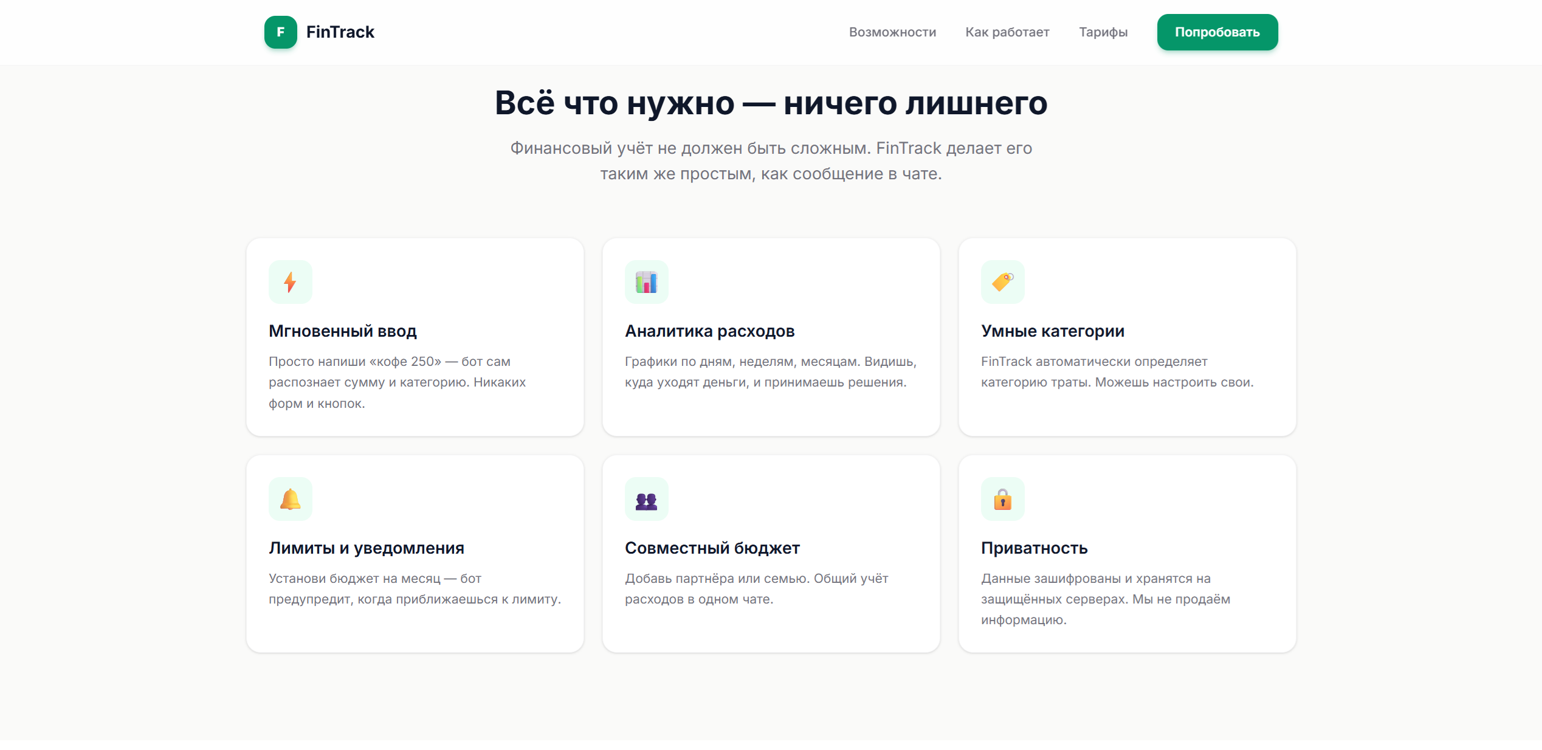Click the Совместный бюджет card body
Screen dimensions: 1542x750
[x=756, y=588]
